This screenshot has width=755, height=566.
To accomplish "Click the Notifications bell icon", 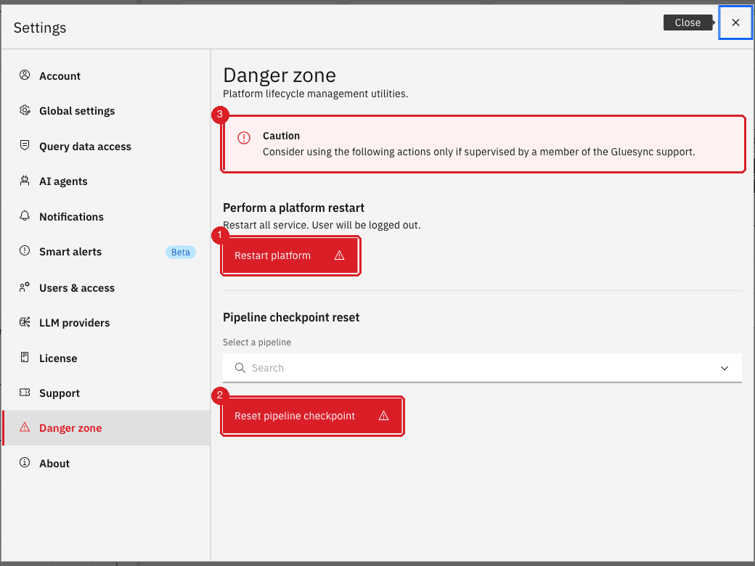I will pyautogui.click(x=25, y=216).
